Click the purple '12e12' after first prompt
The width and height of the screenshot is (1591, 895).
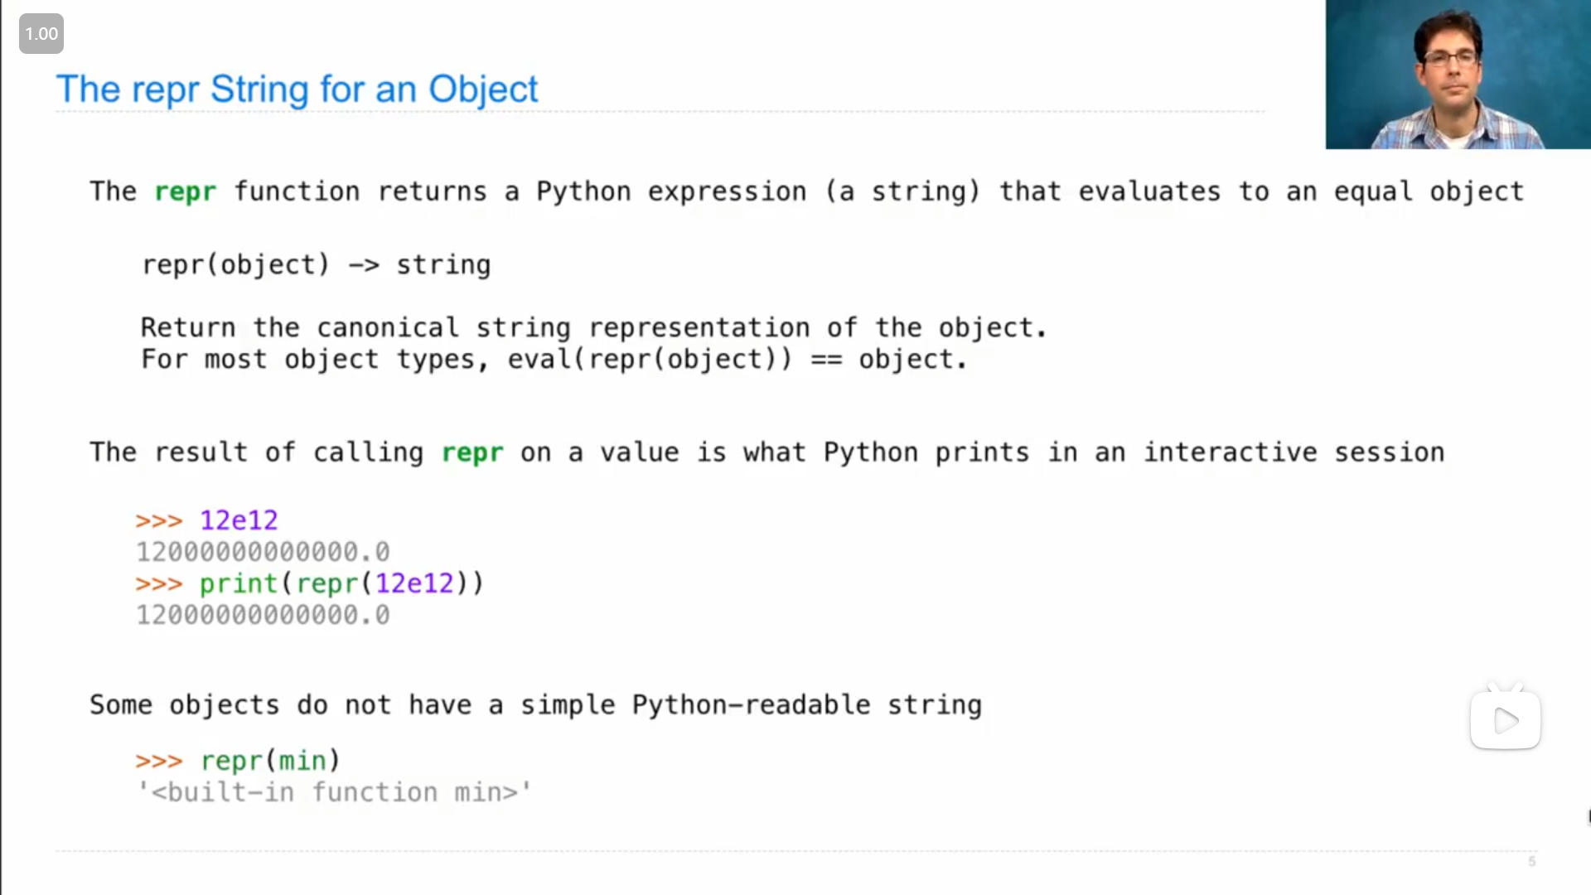click(239, 520)
